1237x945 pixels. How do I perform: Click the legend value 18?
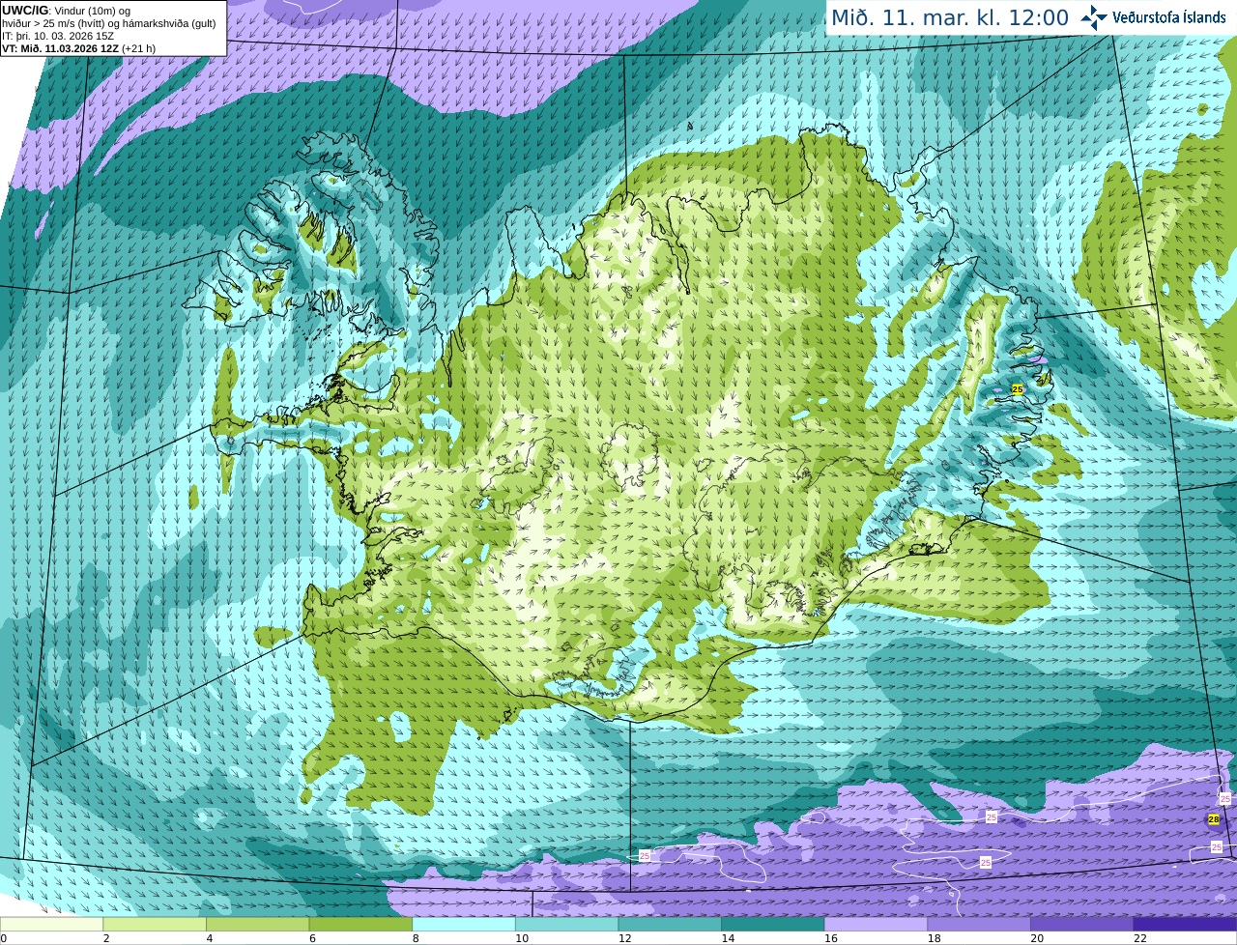(x=934, y=938)
